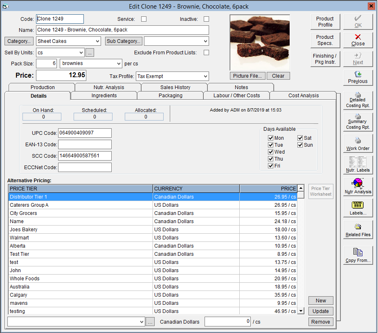Open the price tier dropdown below the table
The width and height of the screenshot is (378, 333).
tap(142, 322)
